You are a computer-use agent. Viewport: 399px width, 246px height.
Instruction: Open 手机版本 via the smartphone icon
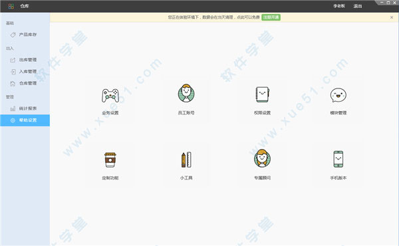coord(338,159)
